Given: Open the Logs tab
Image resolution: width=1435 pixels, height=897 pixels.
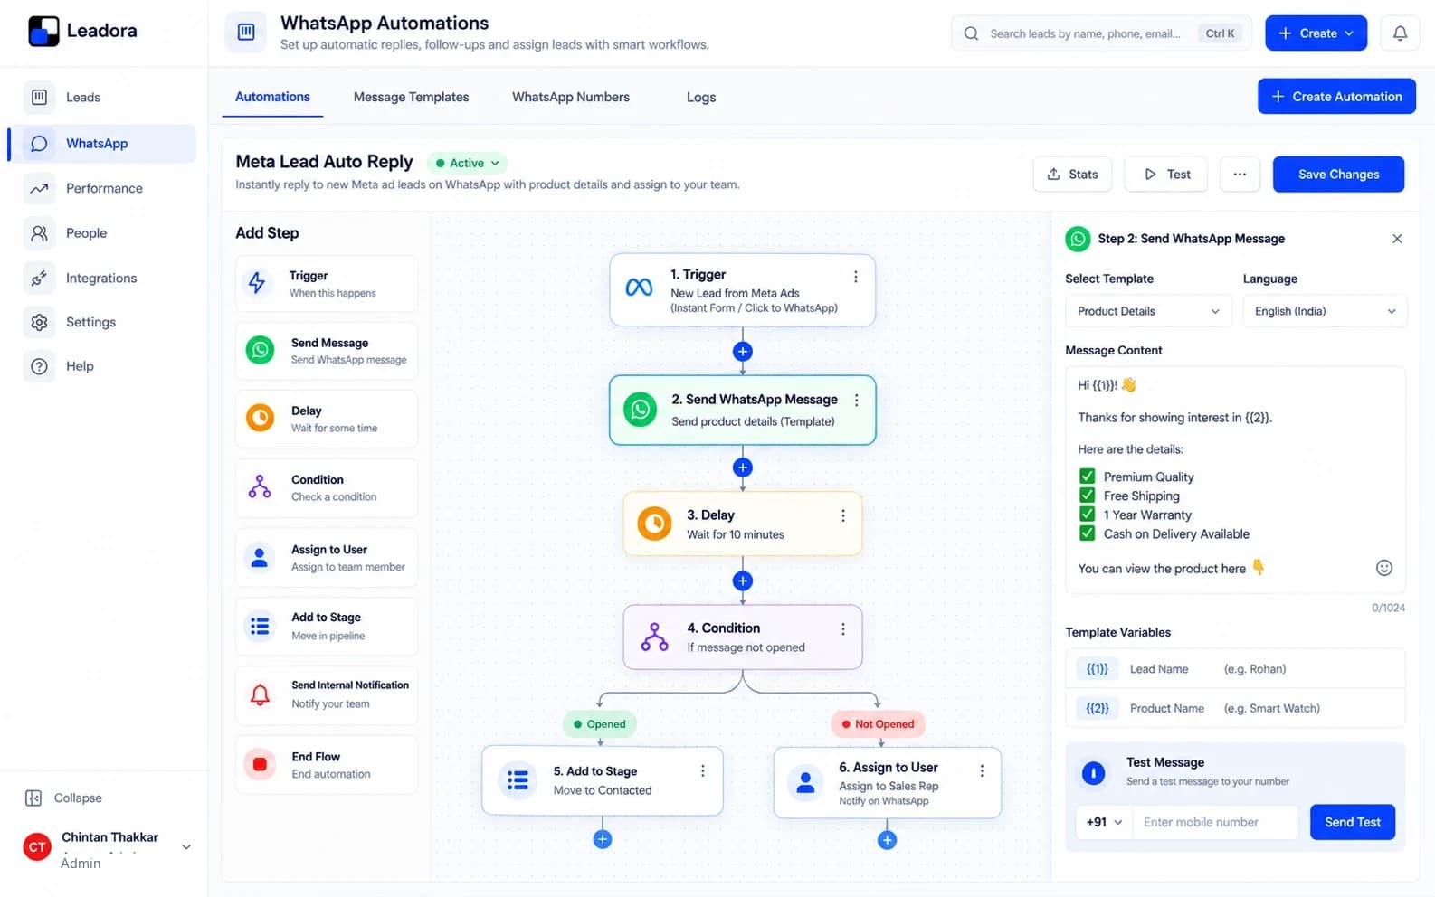Looking at the screenshot, I should [x=701, y=97].
